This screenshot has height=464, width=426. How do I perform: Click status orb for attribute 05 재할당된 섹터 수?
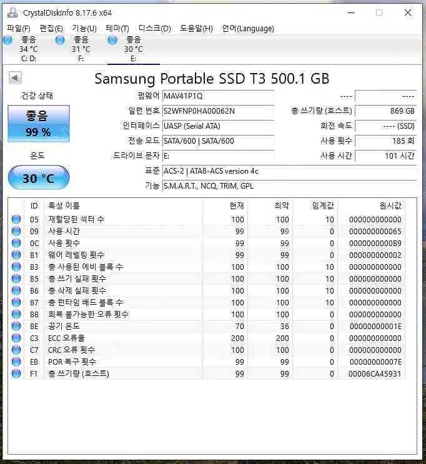[16, 219]
